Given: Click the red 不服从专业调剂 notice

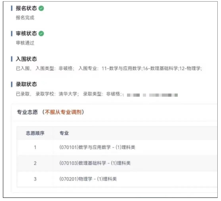Looking at the screenshot, I should pos(63,112).
